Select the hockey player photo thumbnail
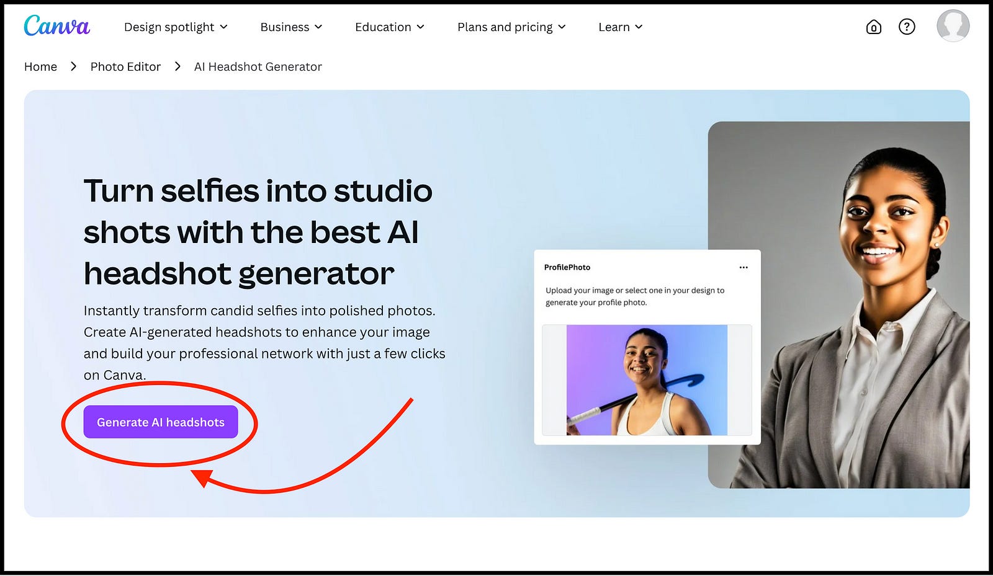 (647, 379)
